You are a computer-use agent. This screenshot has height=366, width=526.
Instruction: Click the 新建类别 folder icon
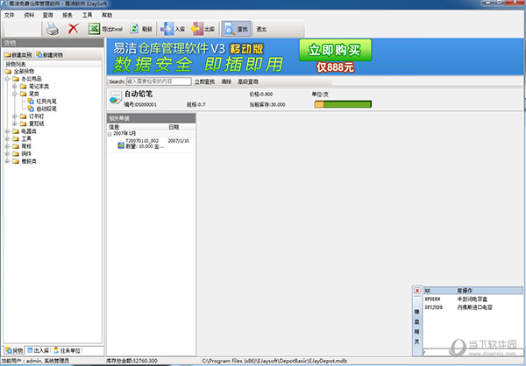7,54
